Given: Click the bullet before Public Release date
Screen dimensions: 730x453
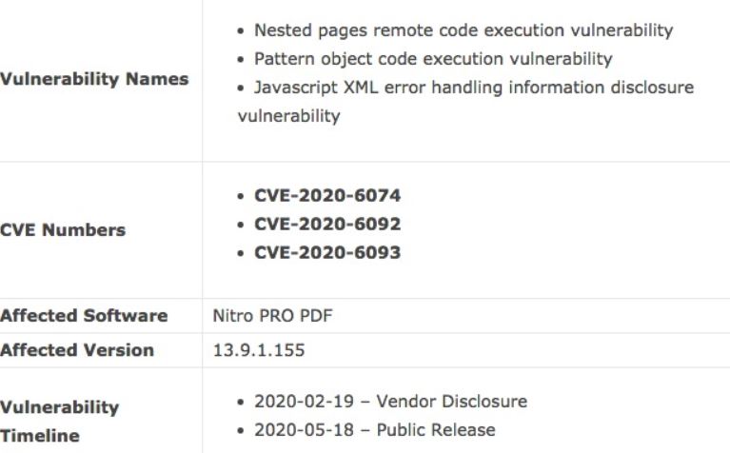Looking at the screenshot, I should pos(240,431).
